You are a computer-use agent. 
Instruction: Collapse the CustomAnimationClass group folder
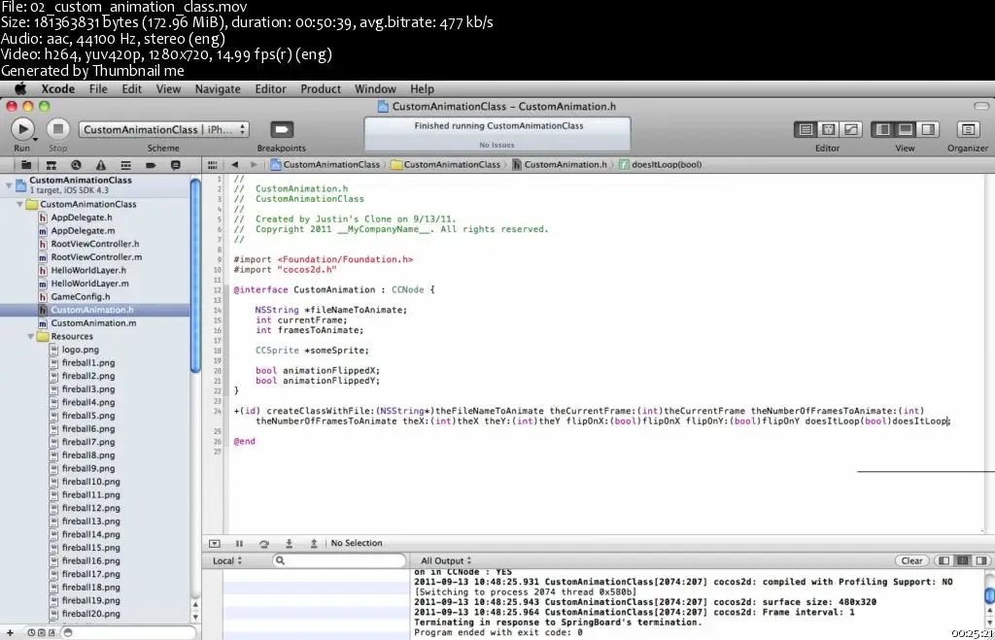click(19, 204)
